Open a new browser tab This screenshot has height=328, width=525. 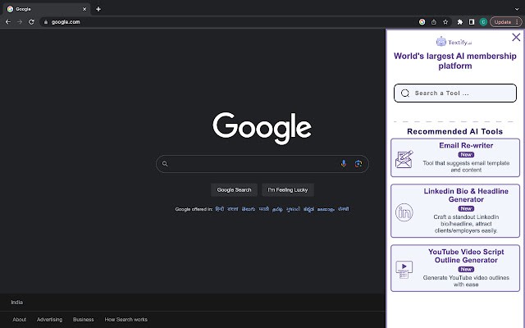[x=98, y=9]
